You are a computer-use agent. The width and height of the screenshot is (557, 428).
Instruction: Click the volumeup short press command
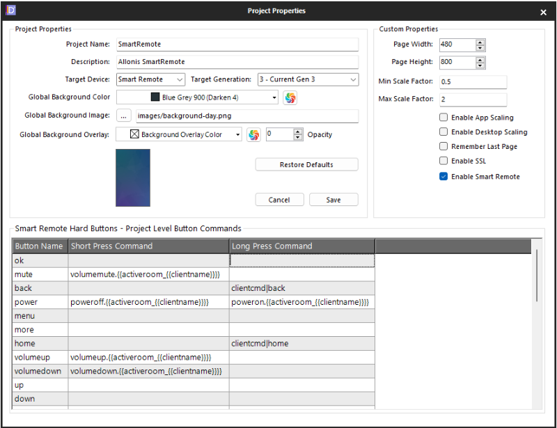click(148, 358)
